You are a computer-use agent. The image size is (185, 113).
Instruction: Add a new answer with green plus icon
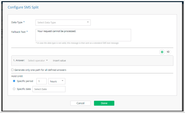coord(162,52)
